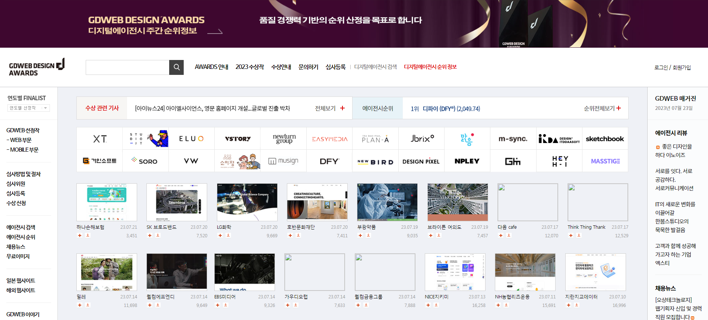Open the EASYMEDIA agency logo
708x320 pixels.
pos(329,139)
